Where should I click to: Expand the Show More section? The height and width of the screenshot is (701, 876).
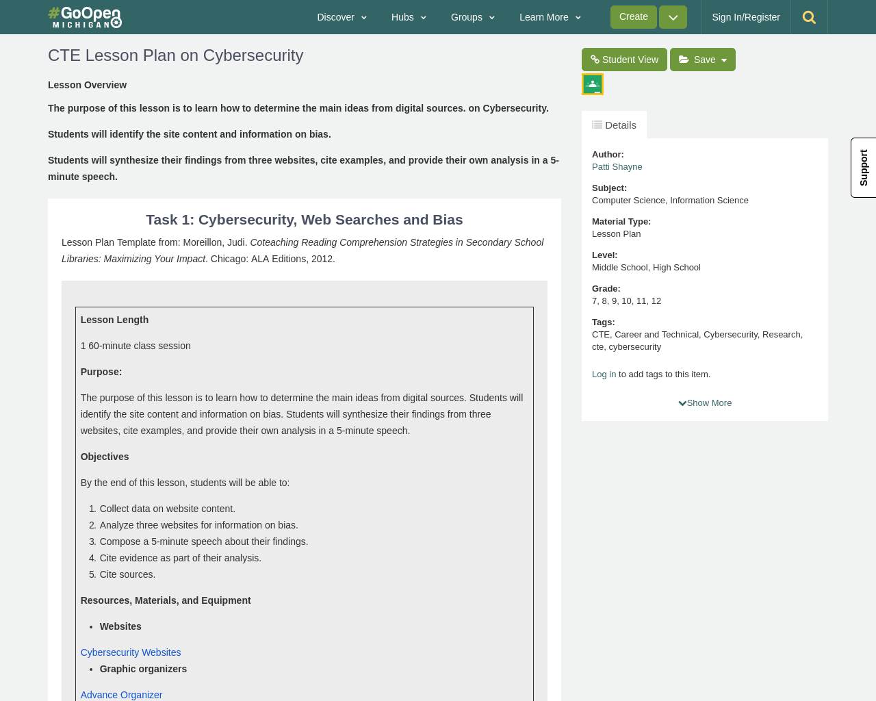(x=704, y=403)
